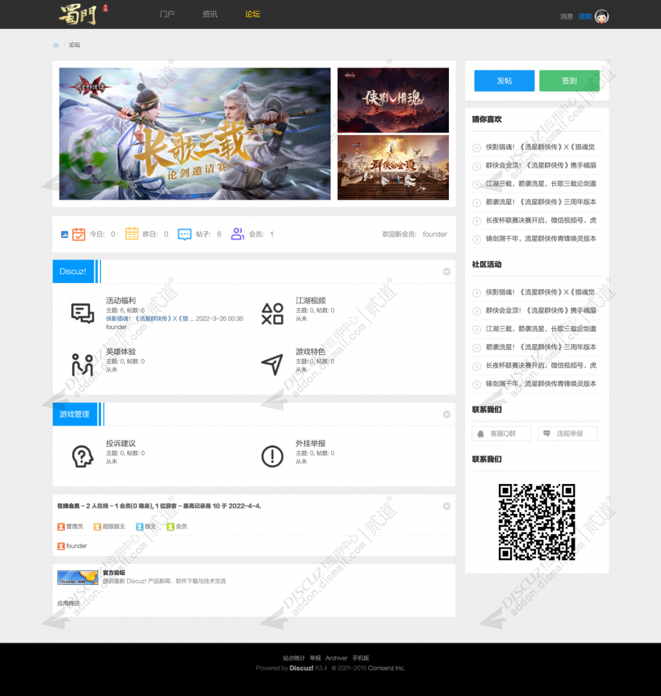Open 投诉建议 forum title

pyautogui.click(x=121, y=443)
